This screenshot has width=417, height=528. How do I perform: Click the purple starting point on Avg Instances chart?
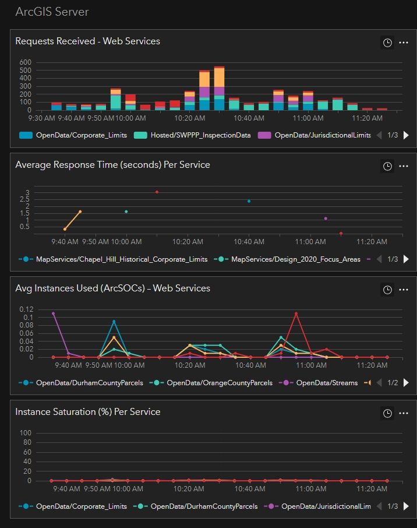click(53, 314)
